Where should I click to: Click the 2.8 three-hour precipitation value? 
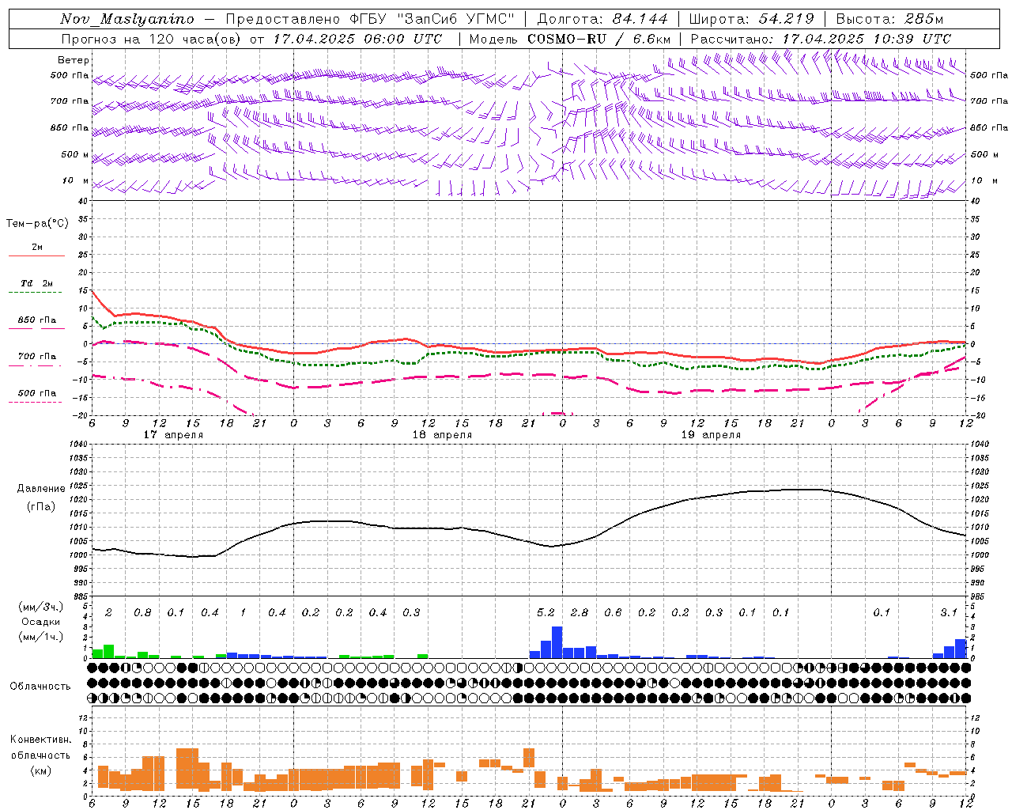point(580,612)
